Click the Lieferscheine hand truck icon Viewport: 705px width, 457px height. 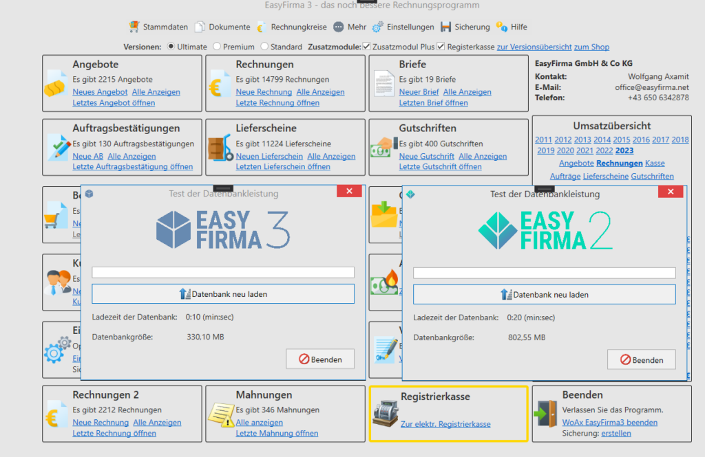coord(220,148)
